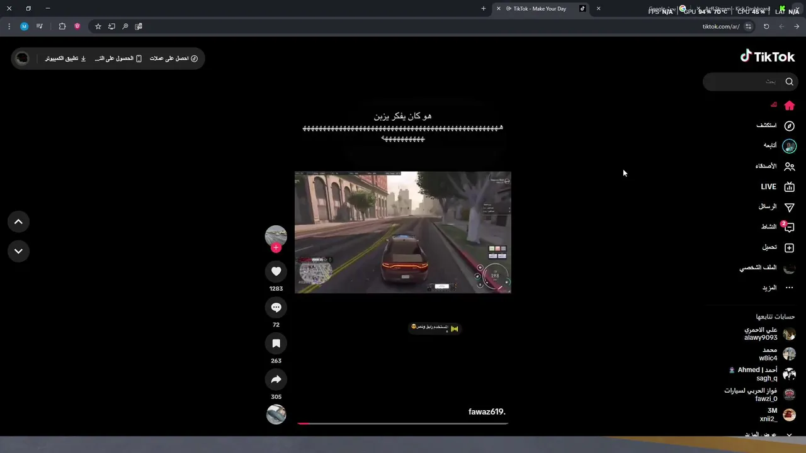
Task: Open site information tune icon
Action: [x=748, y=26]
